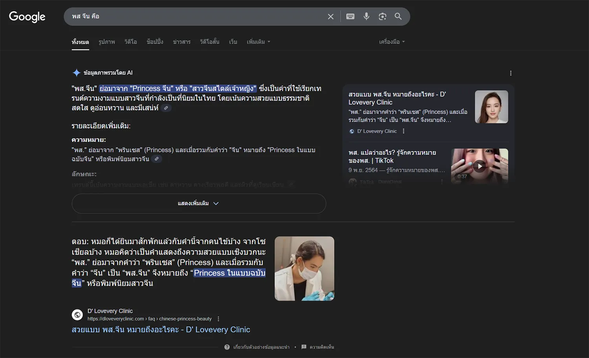This screenshot has height=358, width=589.
Task: Switch to the วิดีโอ tab
Action: (x=131, y=42)
